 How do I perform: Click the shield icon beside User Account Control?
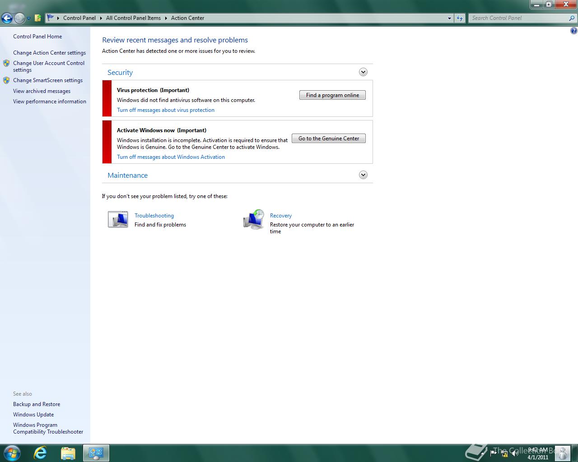6,63
